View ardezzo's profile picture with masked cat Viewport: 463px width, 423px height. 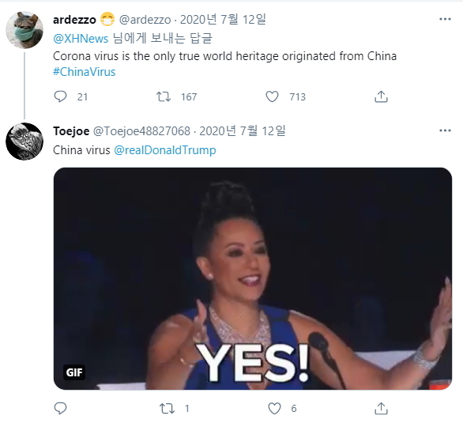point(24,30)
